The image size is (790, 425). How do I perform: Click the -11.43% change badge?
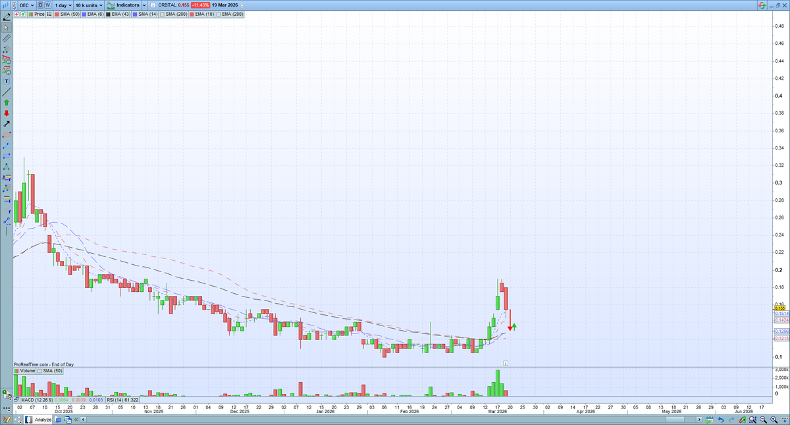point(200,5)
